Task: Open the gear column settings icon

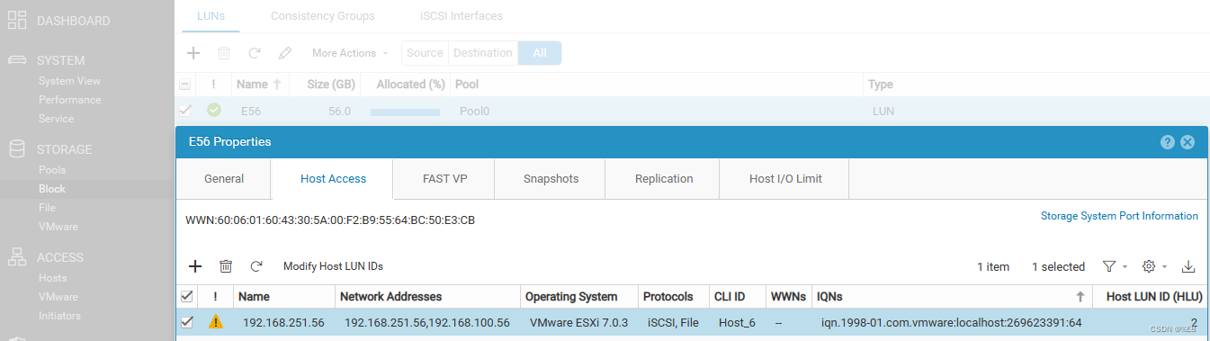Action: point(1148,266)
